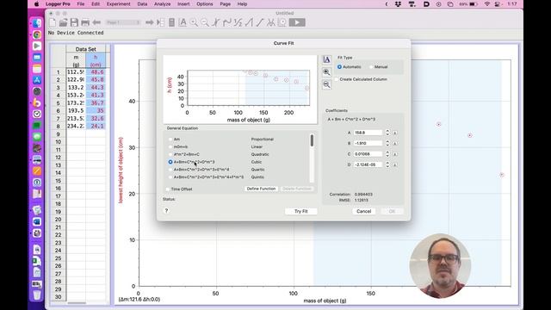Viewport: 551px width, 310px height.
Task: Select the Tangent tool in the toolbar
Action: (x=227, y=22)
